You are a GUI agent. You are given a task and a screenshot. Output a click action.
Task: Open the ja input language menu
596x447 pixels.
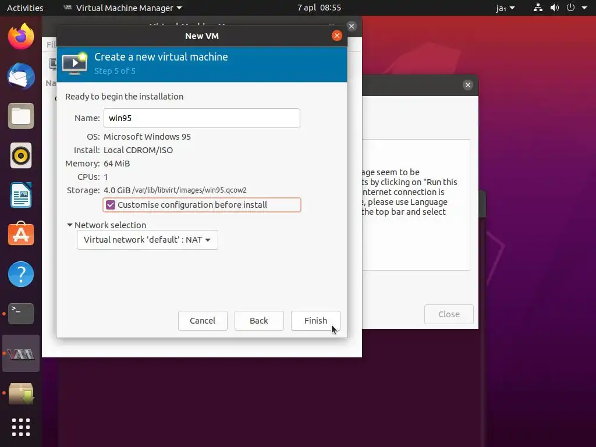pos(505,8)
